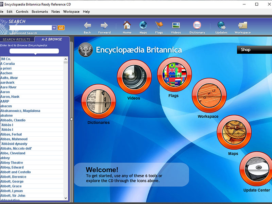This screenshot has height=204, width=272.
Task: Launch the Flags circle icon
Action: point(174,74)
